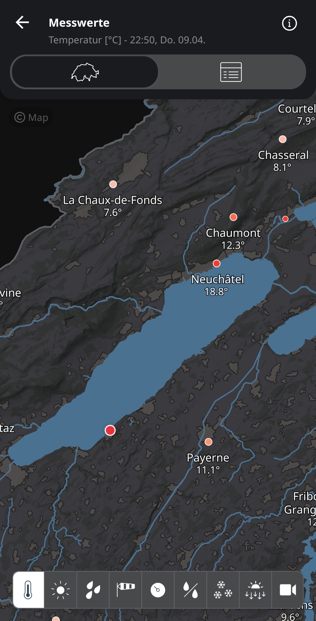
Task: Click the Map copyright label
Action: 31,117
